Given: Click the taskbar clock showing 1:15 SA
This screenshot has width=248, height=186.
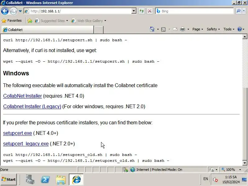Looking at the screenshot, I should click(x=231, y=179).
